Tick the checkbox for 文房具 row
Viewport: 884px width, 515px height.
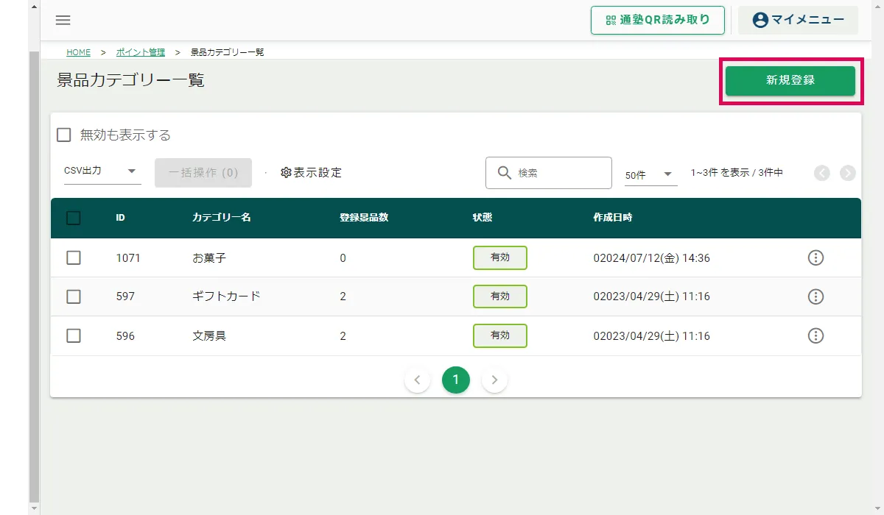74,335
